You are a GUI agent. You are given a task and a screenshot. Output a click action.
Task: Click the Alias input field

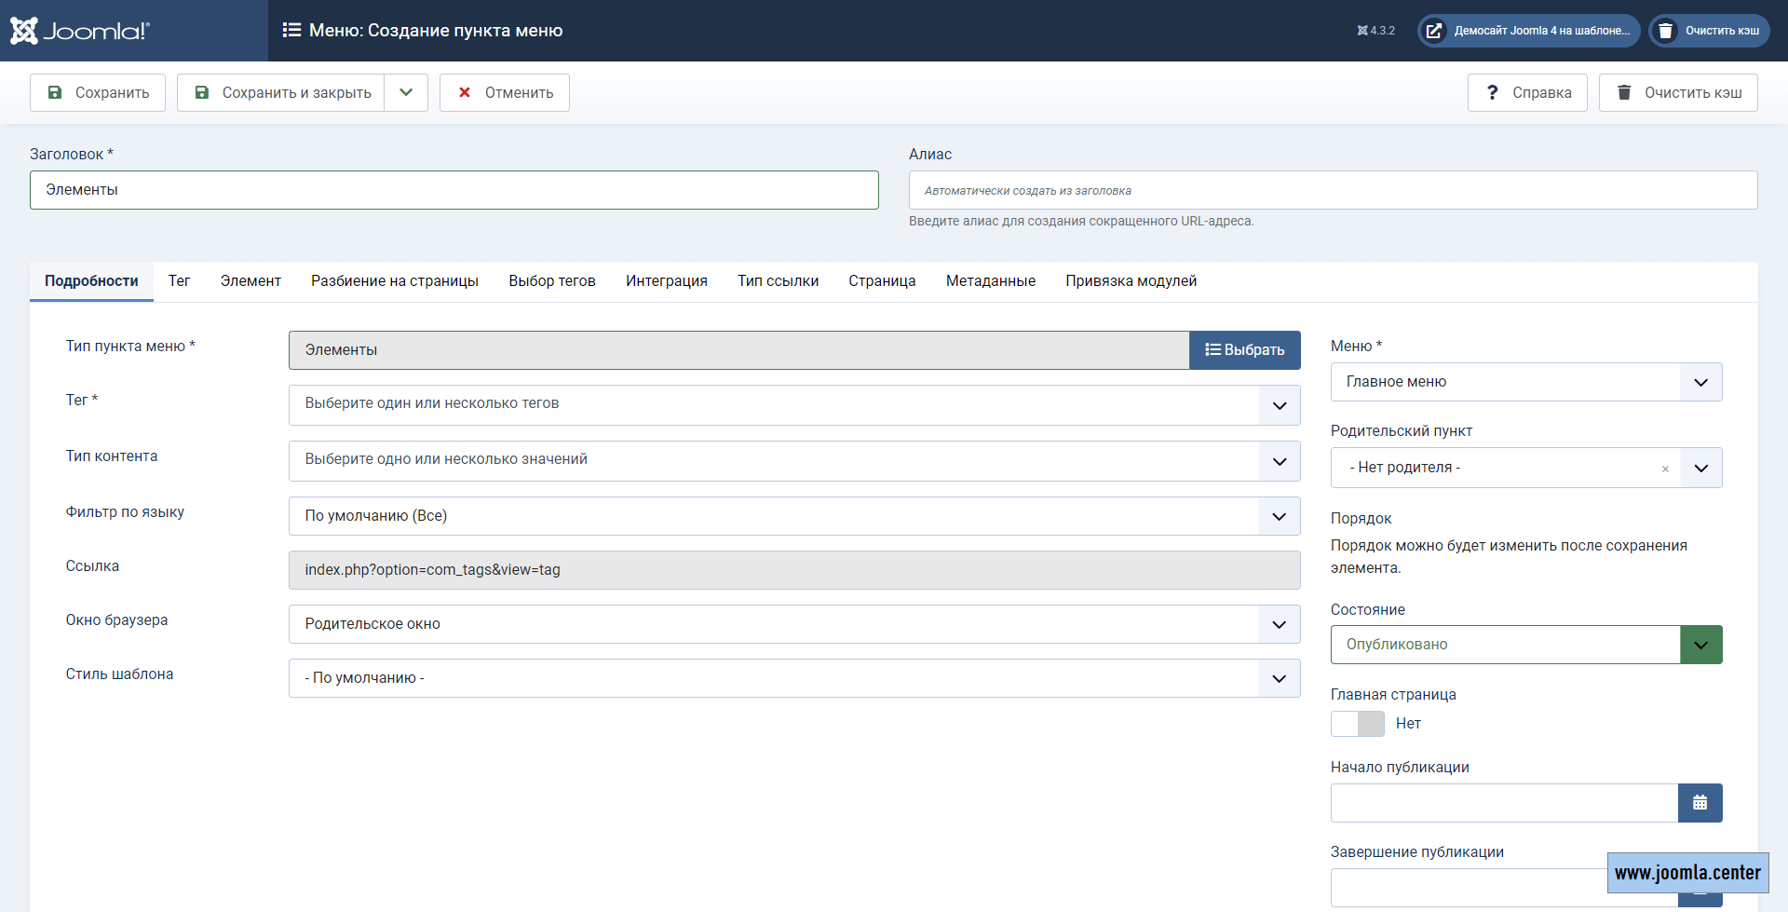[x=1332, y=191]
